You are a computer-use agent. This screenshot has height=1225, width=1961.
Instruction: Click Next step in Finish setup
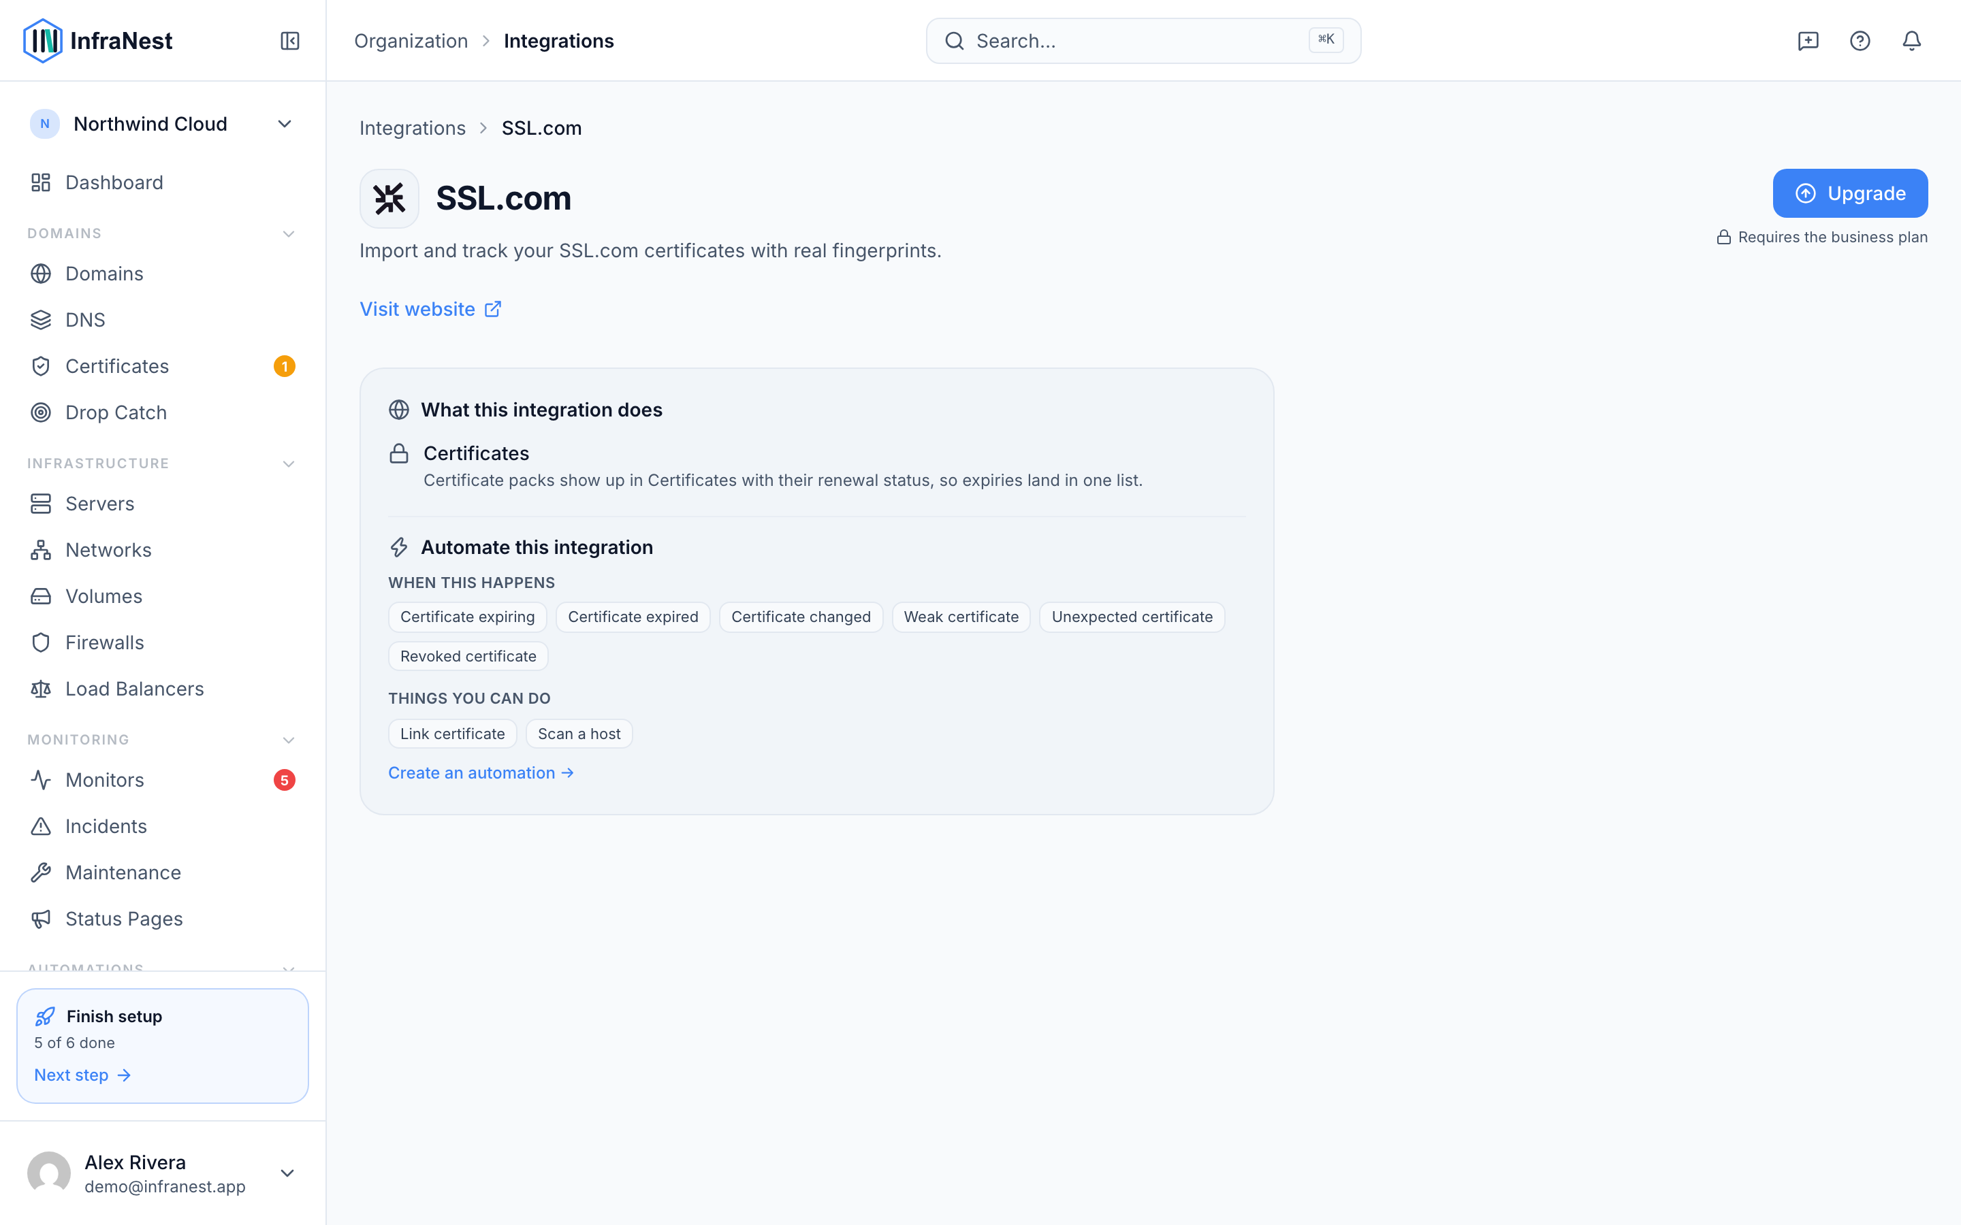click(82, 1075)
